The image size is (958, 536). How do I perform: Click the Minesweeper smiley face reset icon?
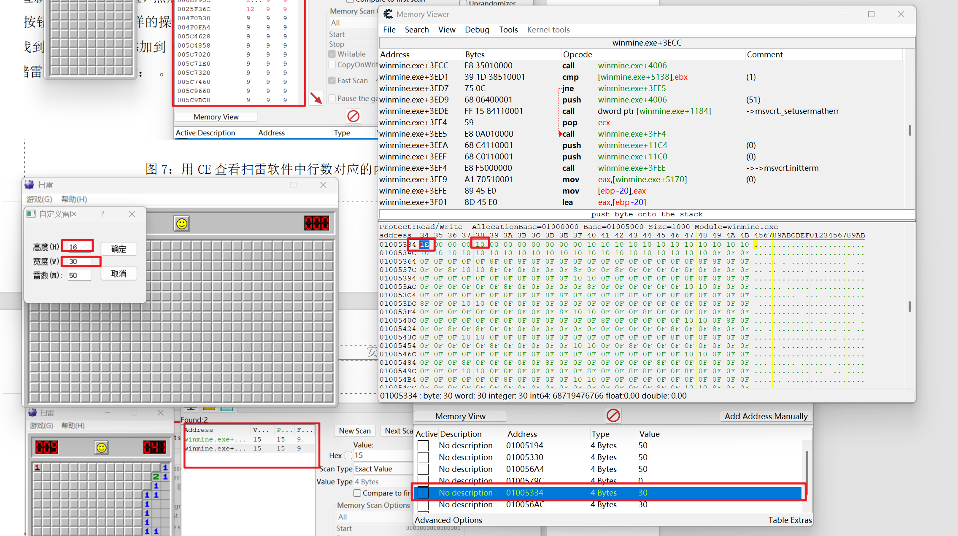tap(182, 224)
